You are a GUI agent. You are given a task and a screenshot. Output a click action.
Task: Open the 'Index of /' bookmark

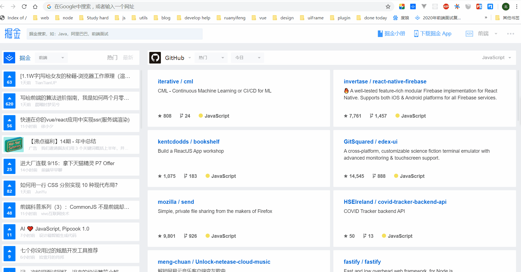click(x=14, y=18)
